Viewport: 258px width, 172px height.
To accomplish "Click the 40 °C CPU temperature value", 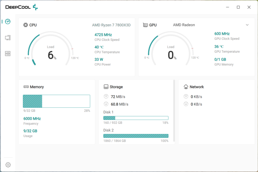I will point(99,47).
